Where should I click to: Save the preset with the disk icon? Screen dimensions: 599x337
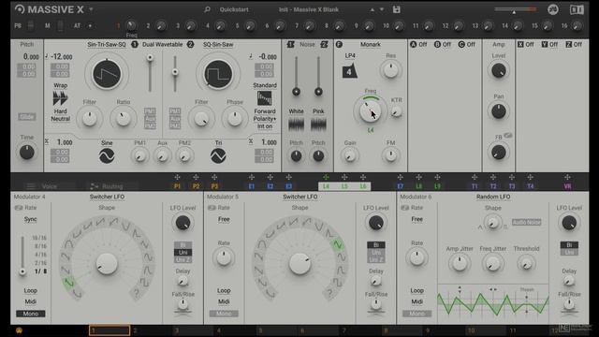click(x=396, y=9)
